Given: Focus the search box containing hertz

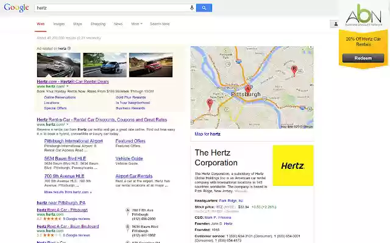Looking at the screenshot, I should (112, 8).
